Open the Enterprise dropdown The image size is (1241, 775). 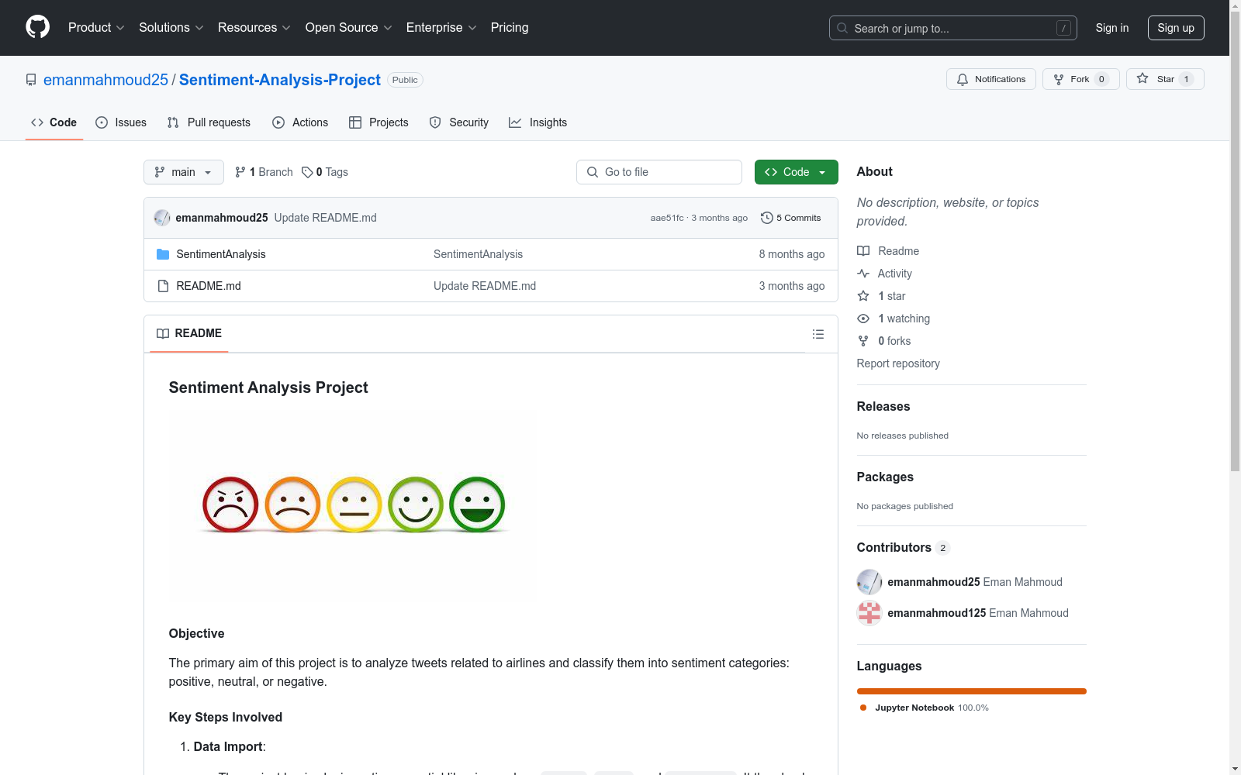(x=441, y=28)
